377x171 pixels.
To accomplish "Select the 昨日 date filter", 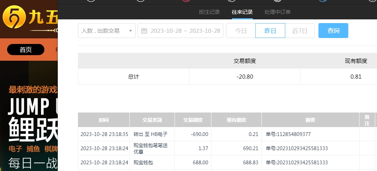I will [x=270, y=31].
